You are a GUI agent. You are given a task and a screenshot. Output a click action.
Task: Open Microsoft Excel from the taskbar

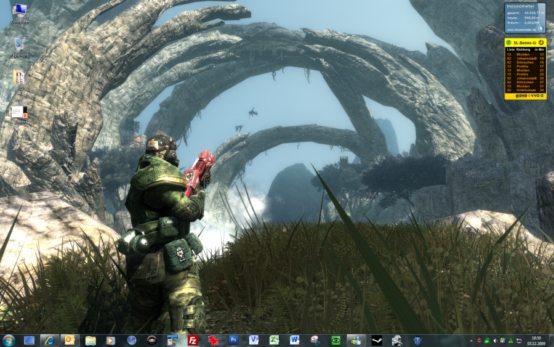pyautogui.click(x=274, y=341)
